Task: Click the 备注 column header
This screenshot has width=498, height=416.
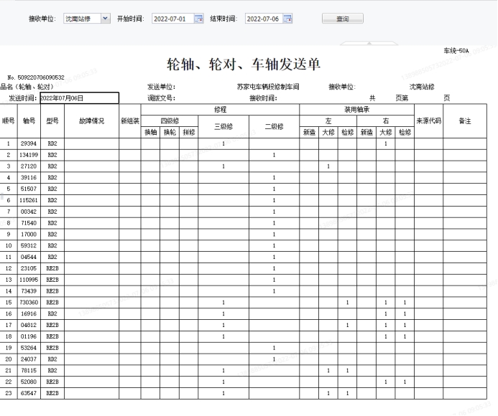Action: [465, 120]
